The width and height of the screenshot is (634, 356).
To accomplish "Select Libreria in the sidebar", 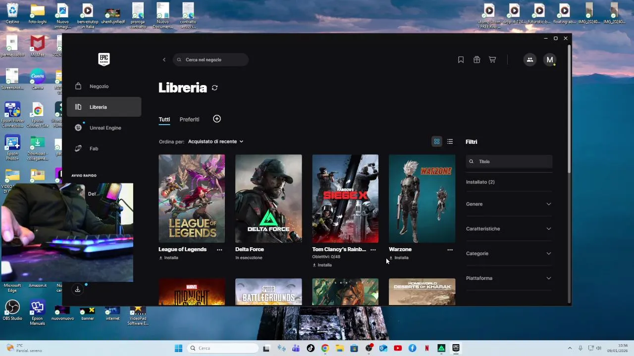I will coord(104,107).
